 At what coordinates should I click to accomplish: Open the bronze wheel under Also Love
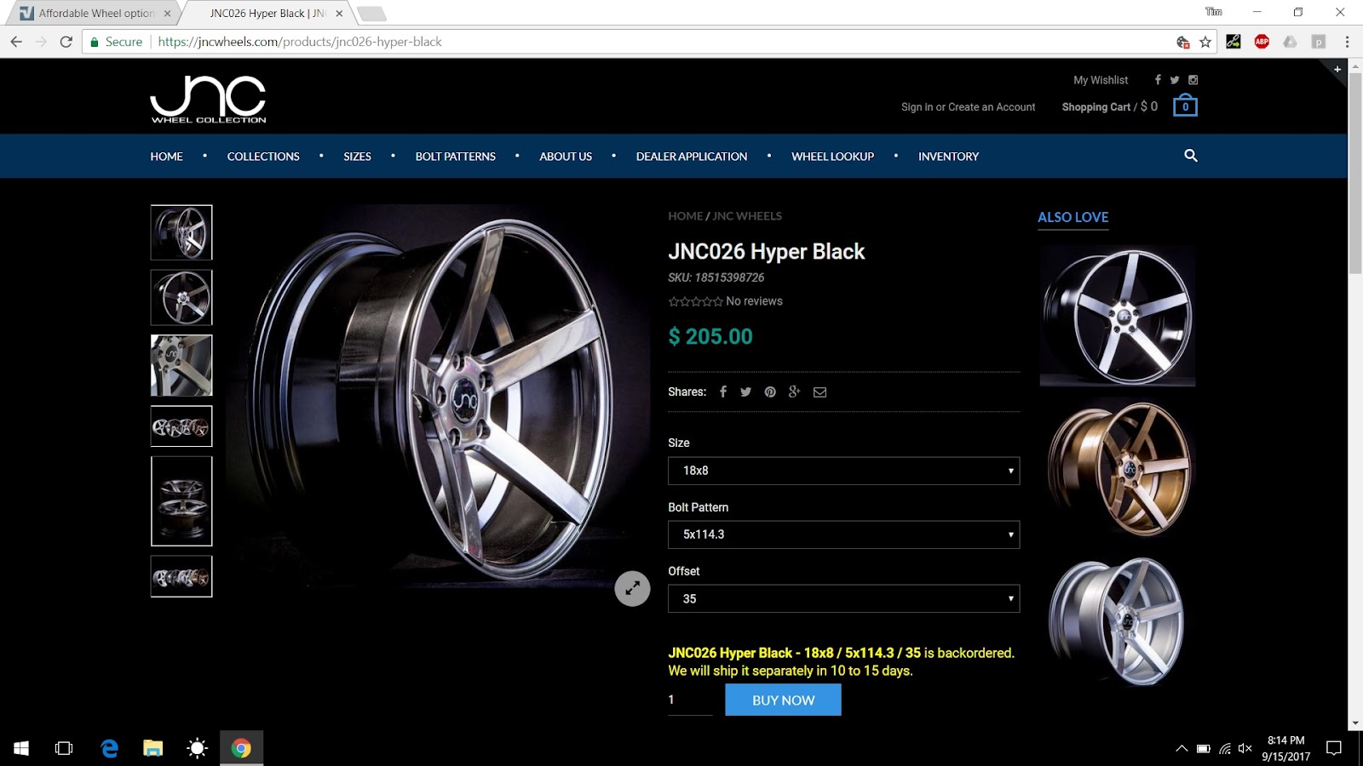point(1118,469)
